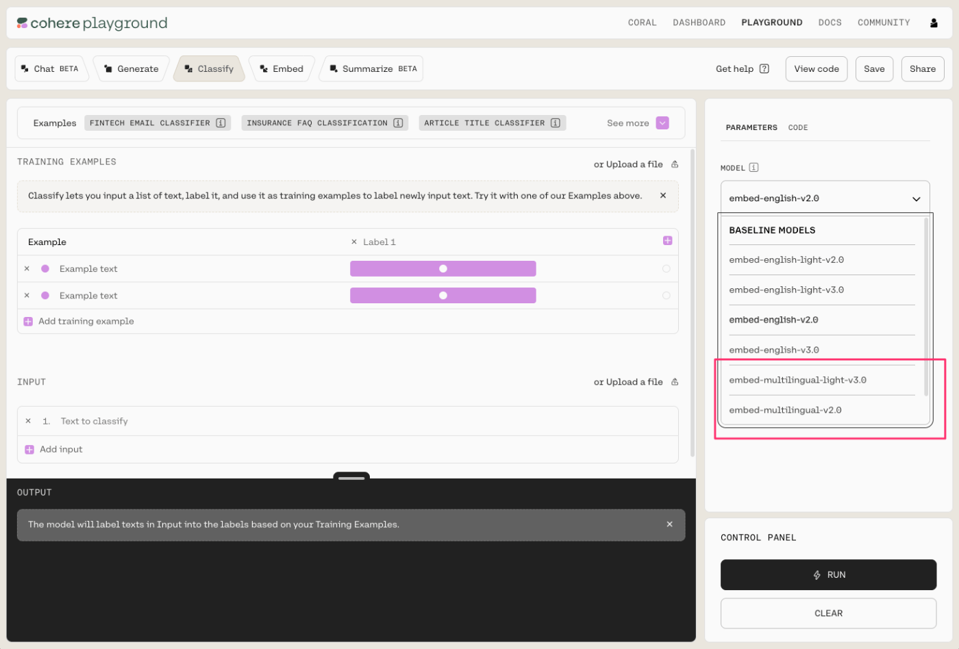Click the first row's purple label slider
Screen dimensions: 959x649
pyautogui.click(x=443, y=268)
